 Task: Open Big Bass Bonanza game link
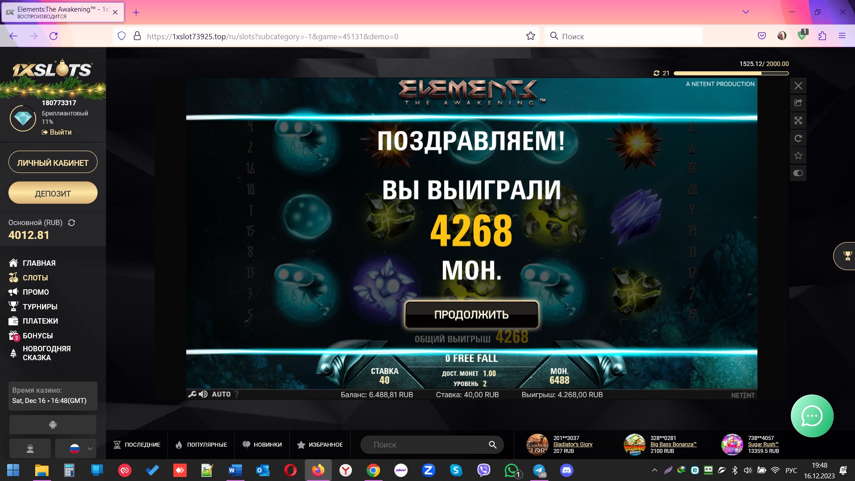(x=673, y=444)
